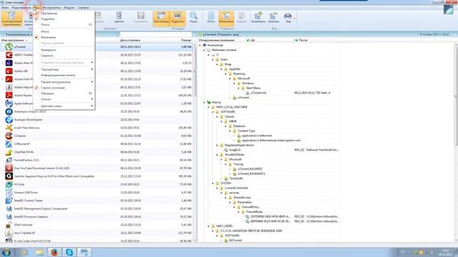Select the FormatFactory row in list

coord(97,160)
